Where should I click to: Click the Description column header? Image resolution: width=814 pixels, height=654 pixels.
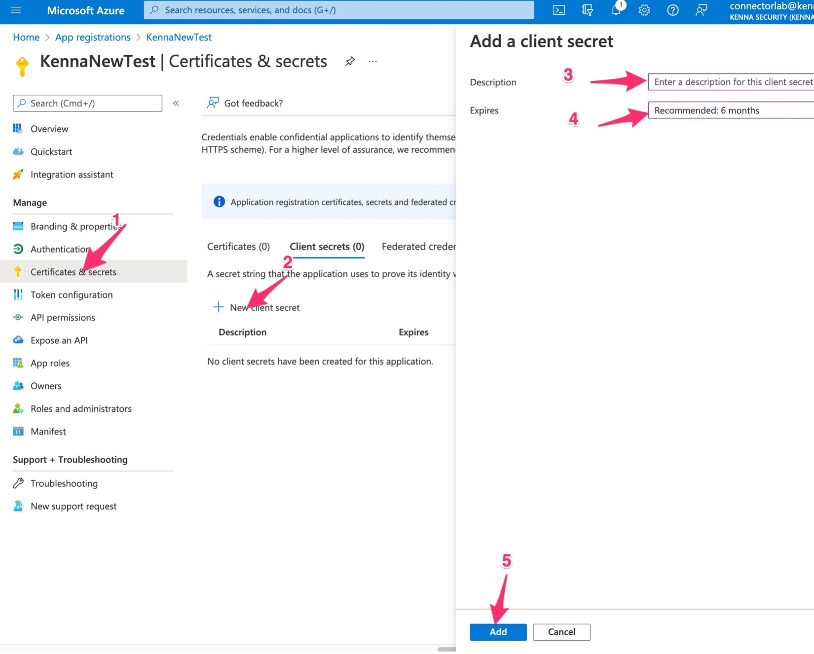click(242, 332)
